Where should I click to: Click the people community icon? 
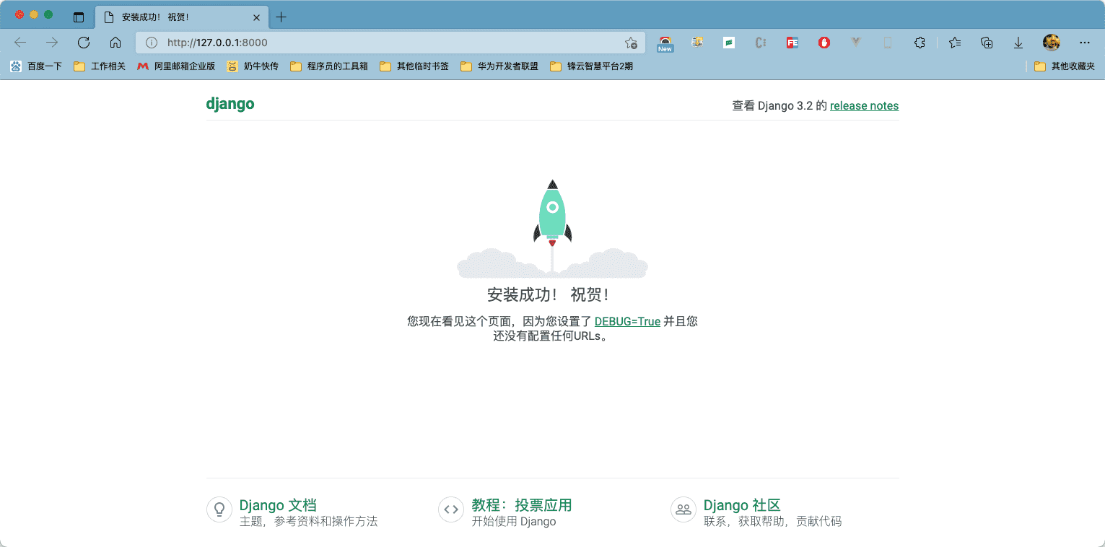pyautogui.click(x=683, y=509)
